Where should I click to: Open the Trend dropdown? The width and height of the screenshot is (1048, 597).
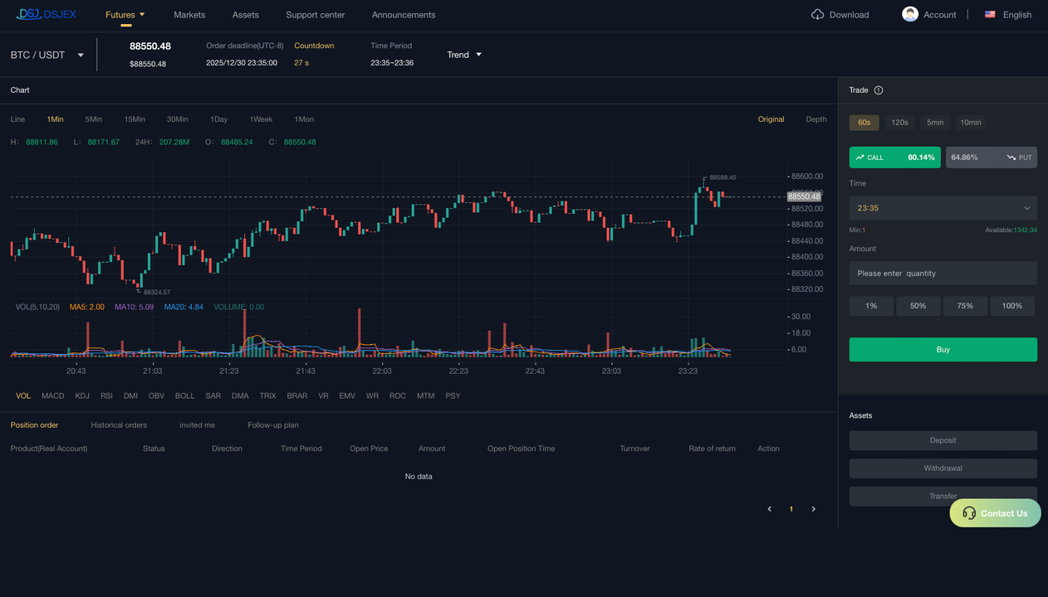pyautogui.click(x=463, y=55)
